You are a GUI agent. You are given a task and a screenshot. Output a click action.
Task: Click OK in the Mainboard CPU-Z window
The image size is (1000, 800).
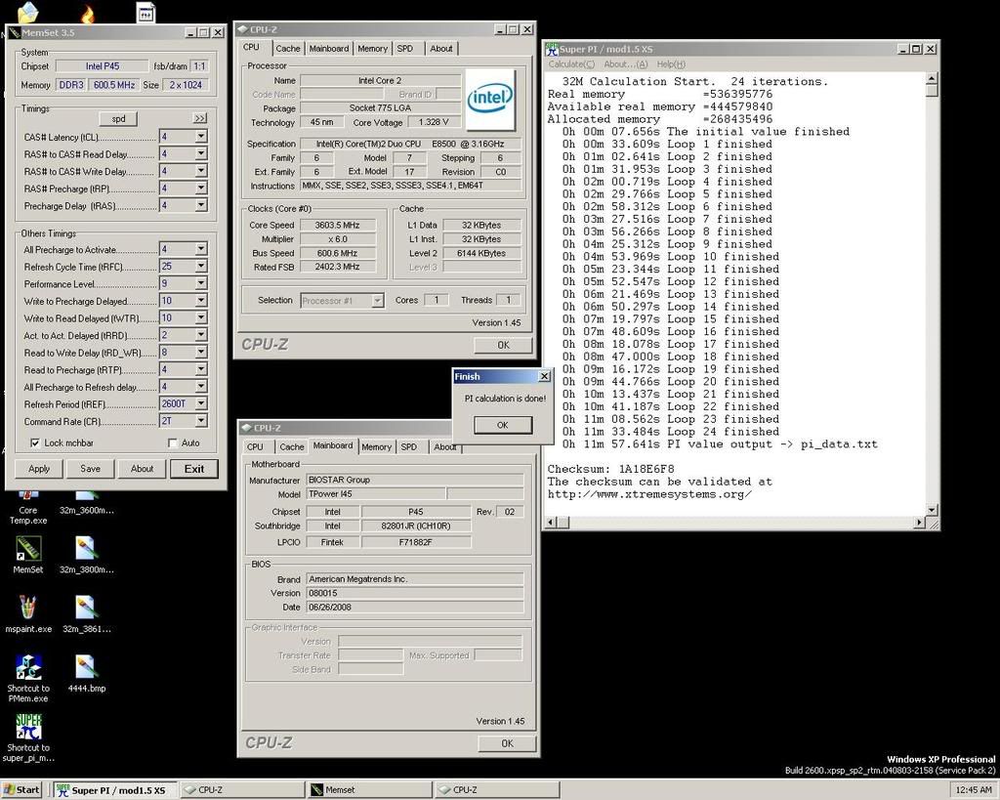click(x=507, y=743)
